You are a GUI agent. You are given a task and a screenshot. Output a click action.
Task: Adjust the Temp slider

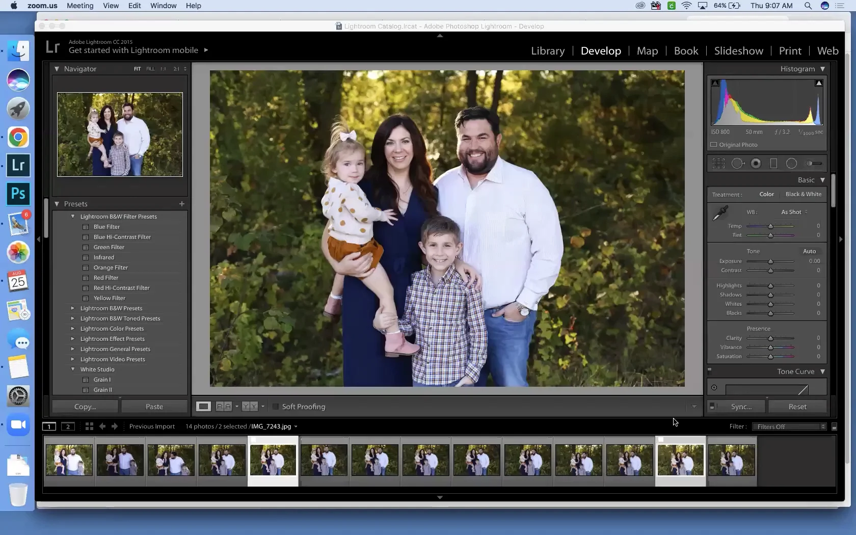coord(770,226)
